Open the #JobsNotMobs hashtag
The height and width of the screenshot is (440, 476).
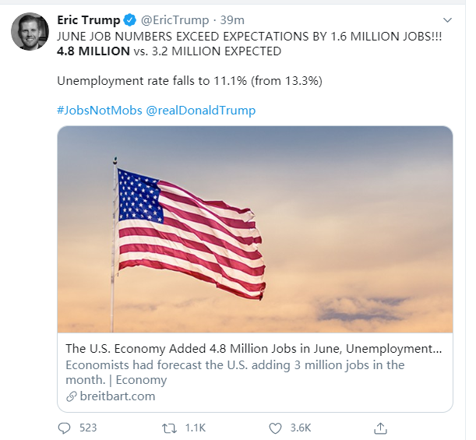click(x=100, y=110)
